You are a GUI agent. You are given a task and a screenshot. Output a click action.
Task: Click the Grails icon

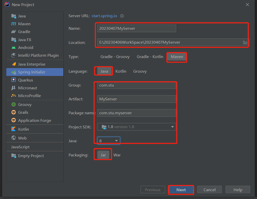pyautogui.click(x=14, y=112)
